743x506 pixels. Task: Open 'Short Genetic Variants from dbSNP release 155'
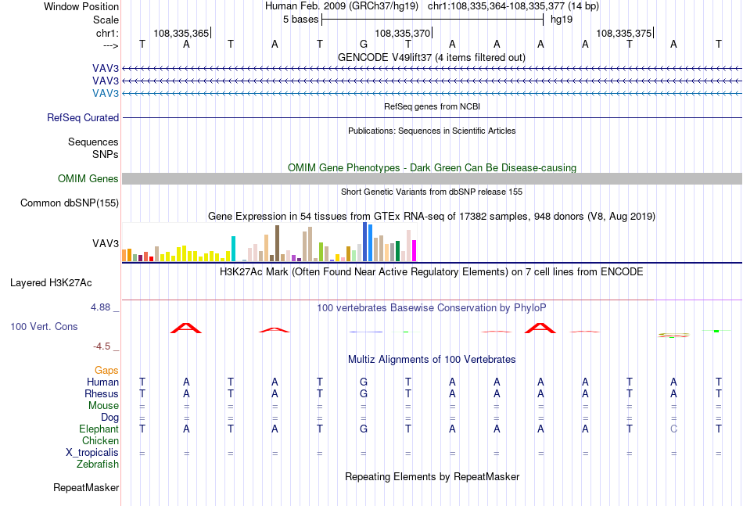(x=432, y=192)
